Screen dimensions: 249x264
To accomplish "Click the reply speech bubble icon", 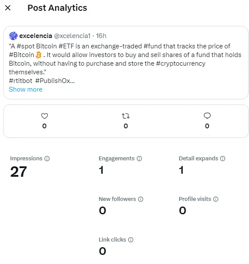I will [x=207, y=116].
